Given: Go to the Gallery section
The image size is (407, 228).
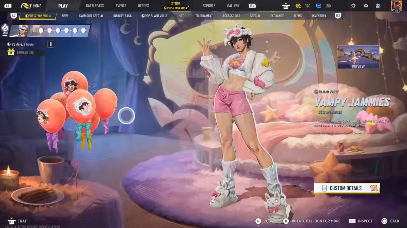Looking at the screenshot, I should click(233, 6).
